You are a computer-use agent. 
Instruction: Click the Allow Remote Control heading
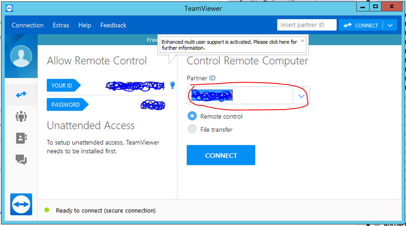coord(97,61)
